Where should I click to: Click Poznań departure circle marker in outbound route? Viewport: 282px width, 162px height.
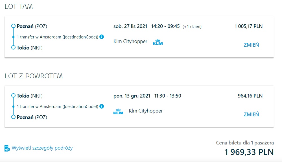[x=13, y=26]
